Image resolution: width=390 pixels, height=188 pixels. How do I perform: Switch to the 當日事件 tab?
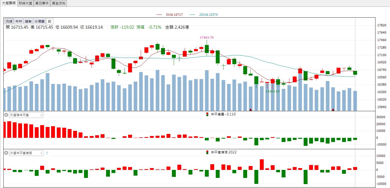[42, 3]
